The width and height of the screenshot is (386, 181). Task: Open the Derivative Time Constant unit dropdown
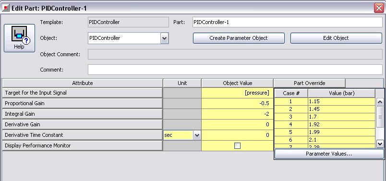pos(197,135)
